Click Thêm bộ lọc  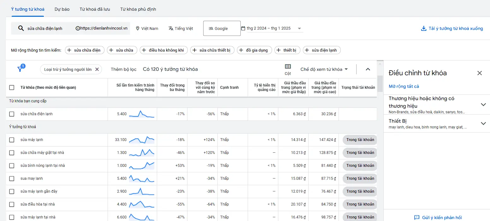(x=123, y=69)
